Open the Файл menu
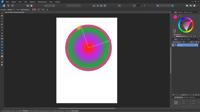Screen dimensions: 200x112 (7, 2)
